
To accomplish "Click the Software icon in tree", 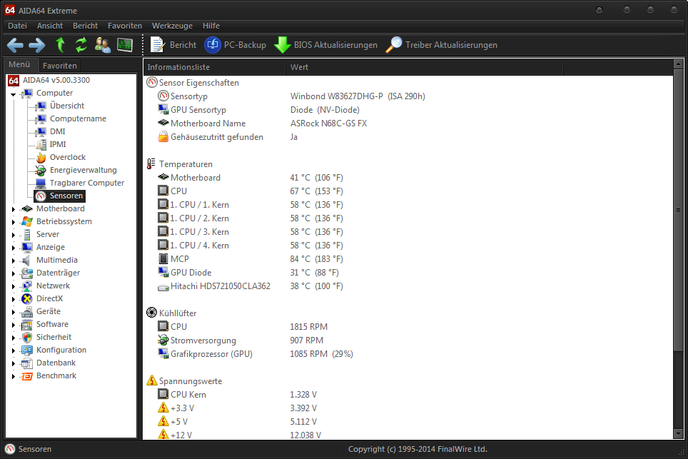I will pos(27,324).
